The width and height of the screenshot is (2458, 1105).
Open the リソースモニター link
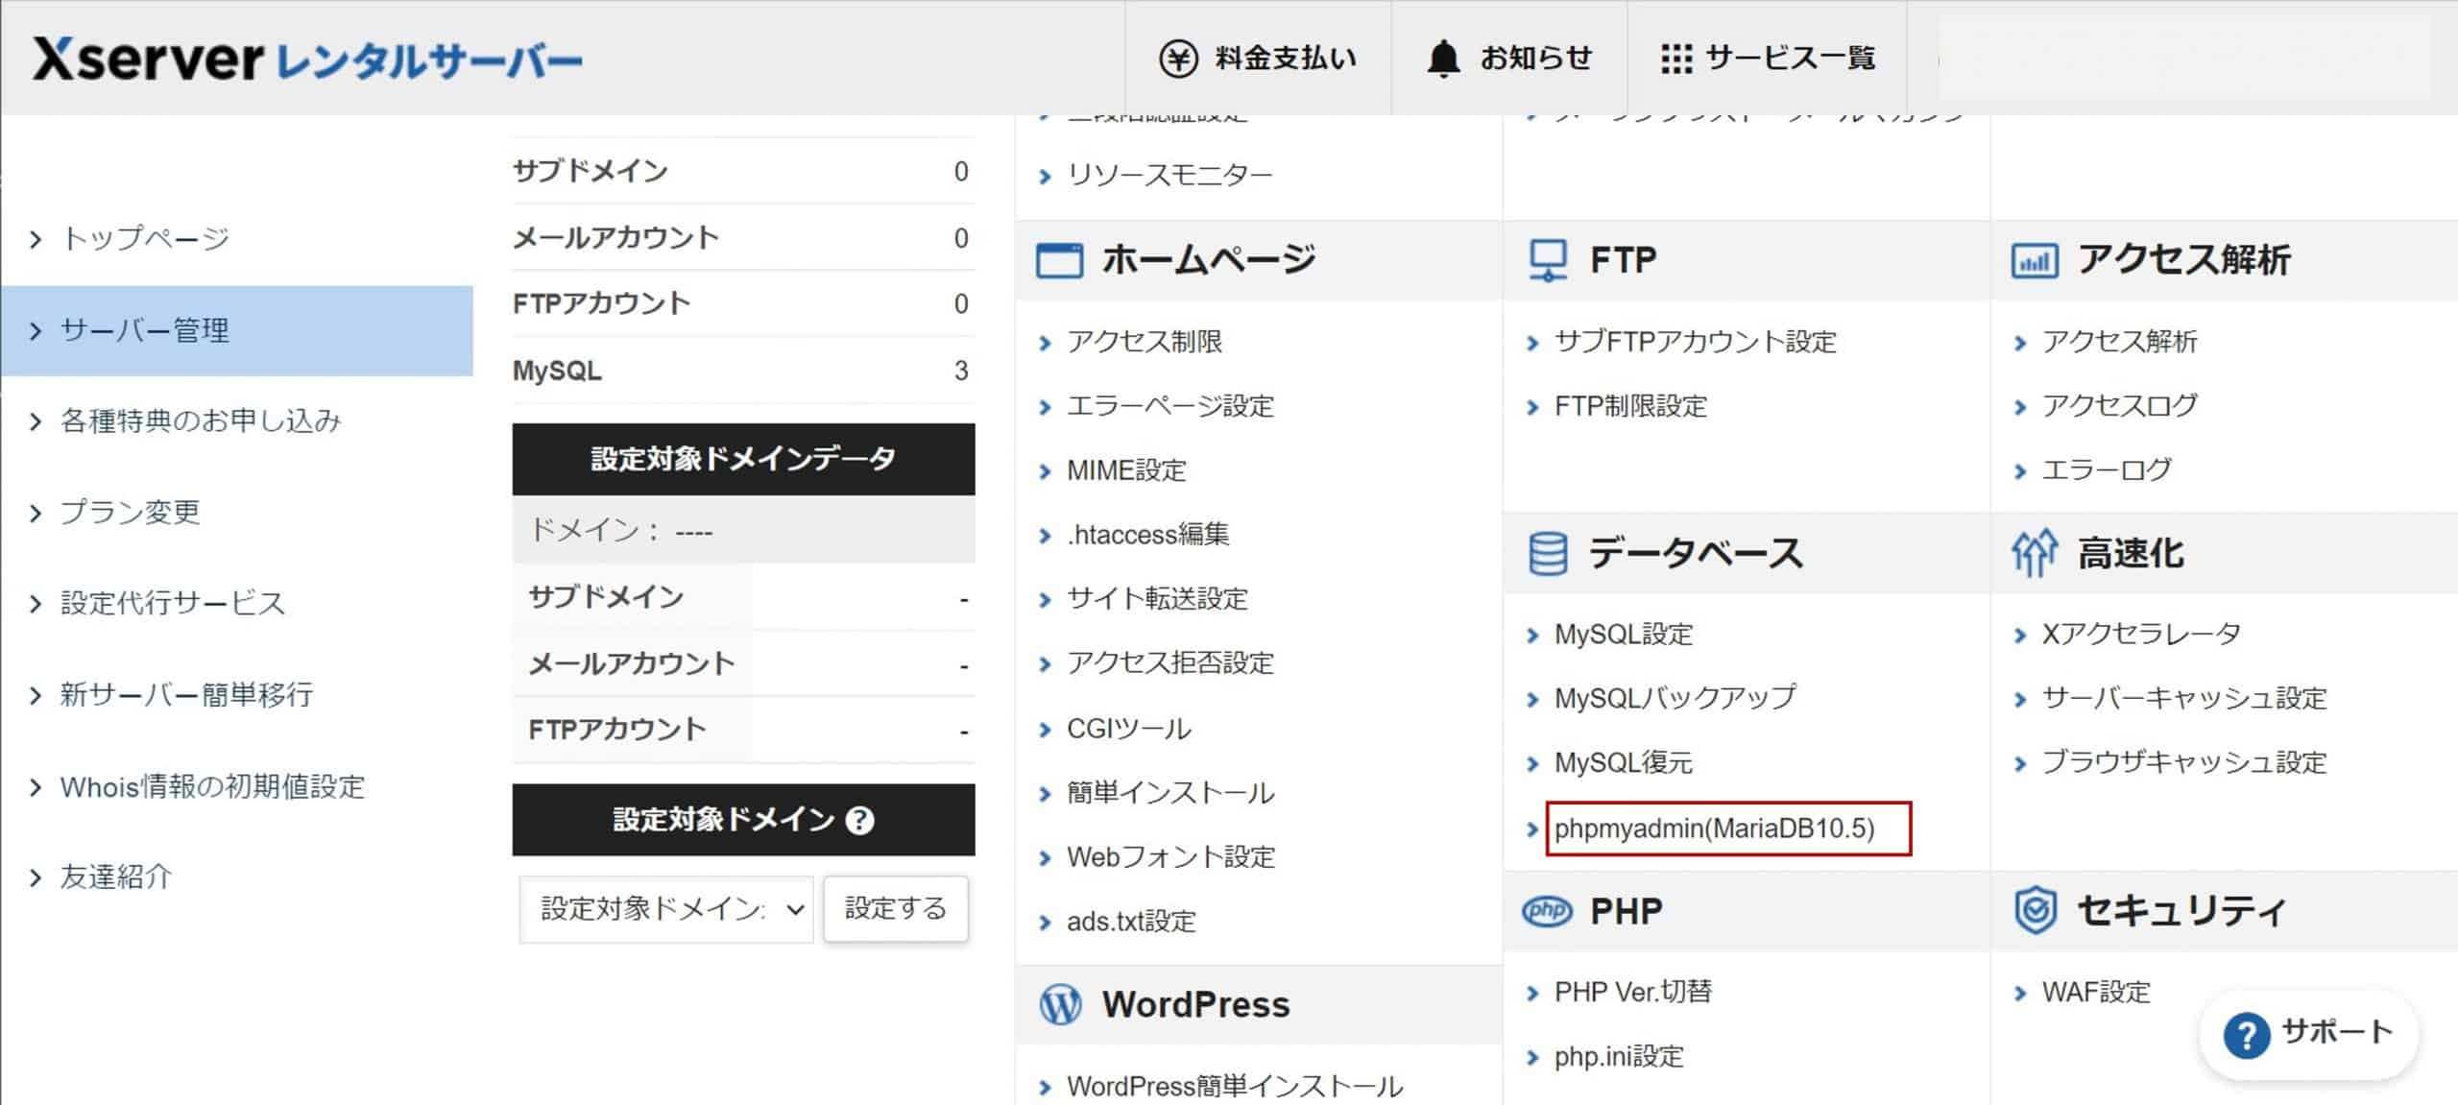pyautogui.click(x=1169, y=175)
